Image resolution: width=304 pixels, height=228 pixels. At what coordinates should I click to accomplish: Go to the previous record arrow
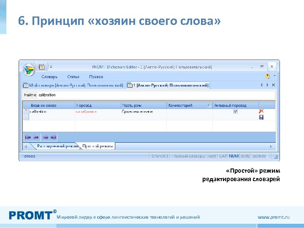click(x=35, y=137)
